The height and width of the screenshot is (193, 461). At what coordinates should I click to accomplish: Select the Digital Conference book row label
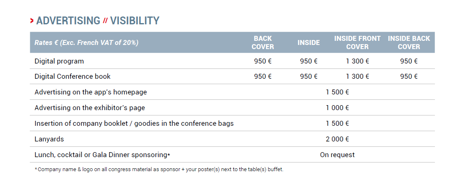[x=72, y=76]
